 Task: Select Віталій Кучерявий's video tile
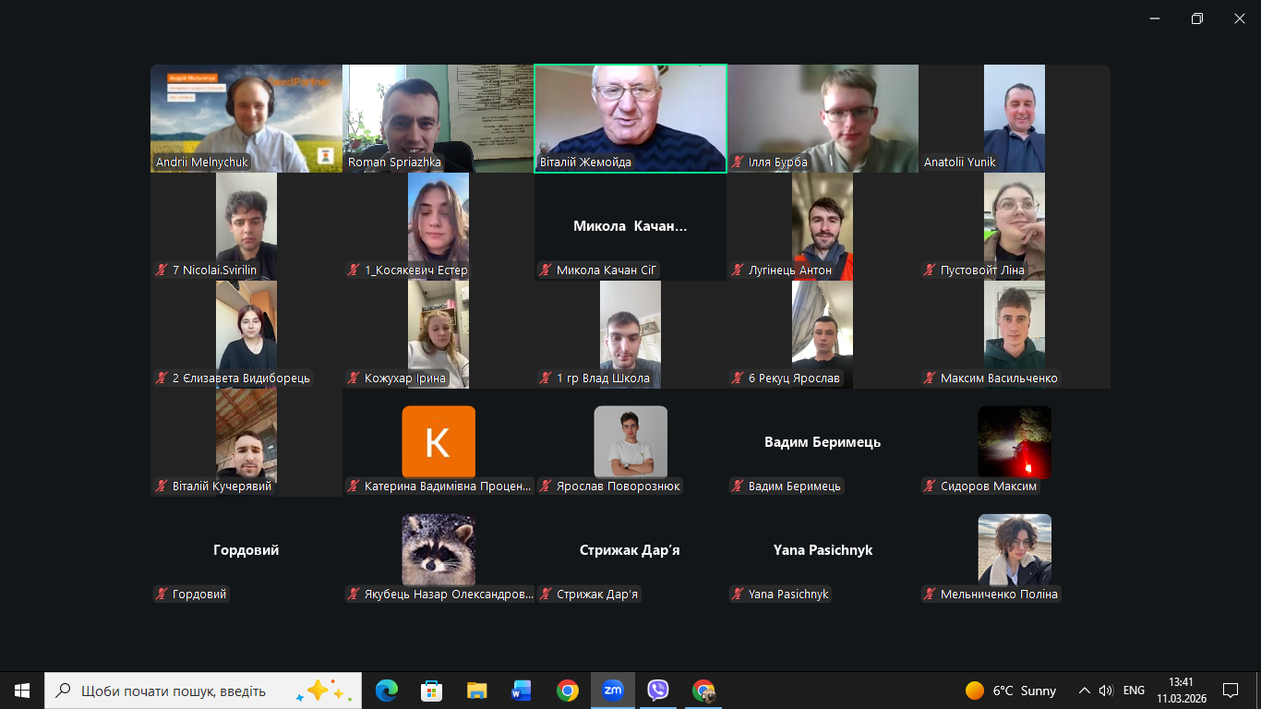246,442
